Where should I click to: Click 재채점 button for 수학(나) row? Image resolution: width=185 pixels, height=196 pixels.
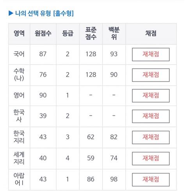pyautogui.click(x=151, y=75)
